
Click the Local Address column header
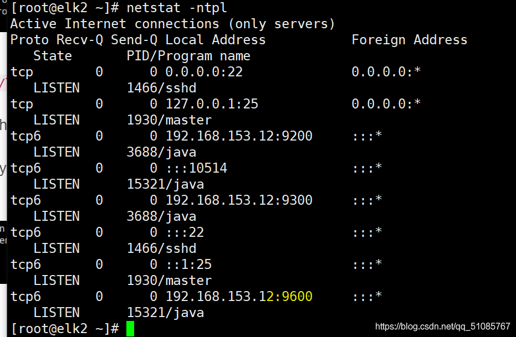point(215,40)
